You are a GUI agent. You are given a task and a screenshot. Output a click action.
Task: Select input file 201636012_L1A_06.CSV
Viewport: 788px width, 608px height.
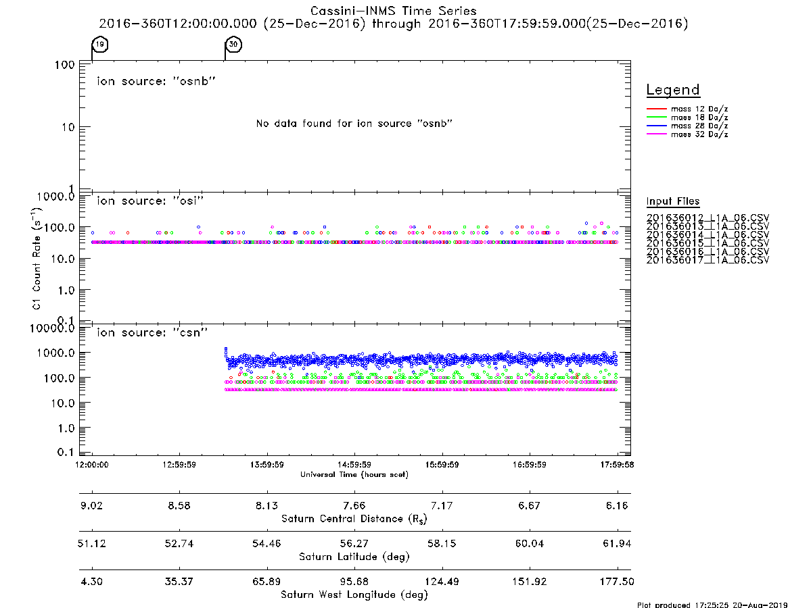pos(708,218)
